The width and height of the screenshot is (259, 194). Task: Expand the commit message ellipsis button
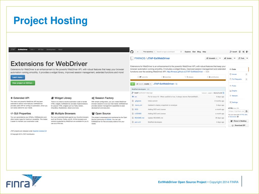148,89
